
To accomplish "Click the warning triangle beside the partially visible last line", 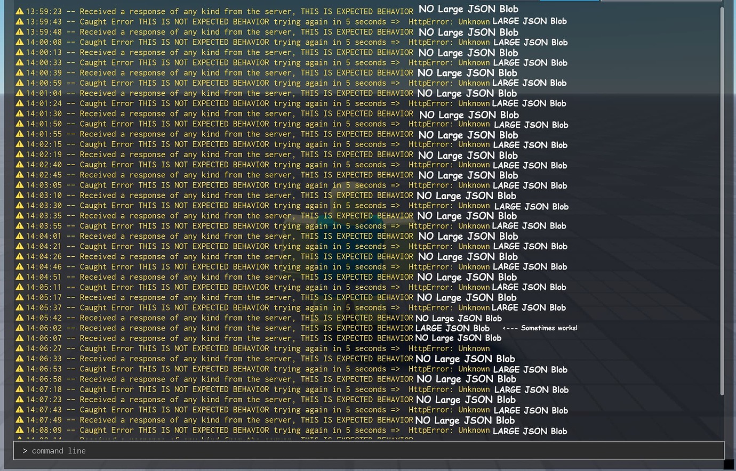I will click(20, 439).
